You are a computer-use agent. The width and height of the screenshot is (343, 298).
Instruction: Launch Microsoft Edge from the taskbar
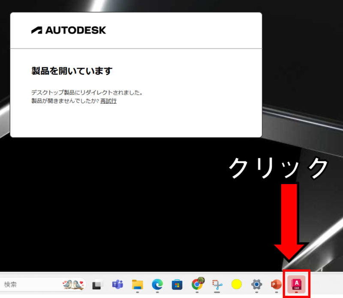[157, 284]
